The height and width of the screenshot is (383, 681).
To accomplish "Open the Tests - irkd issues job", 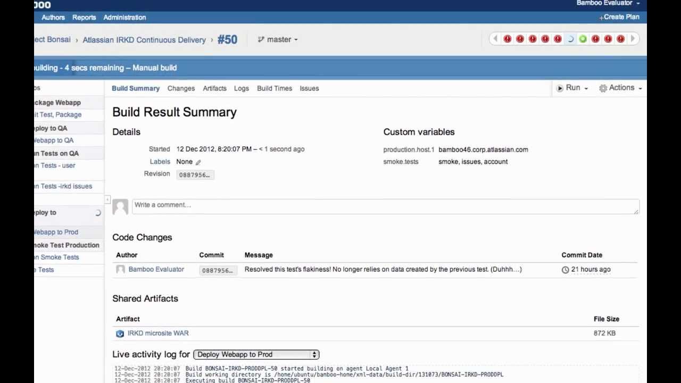I will [63, 186].
